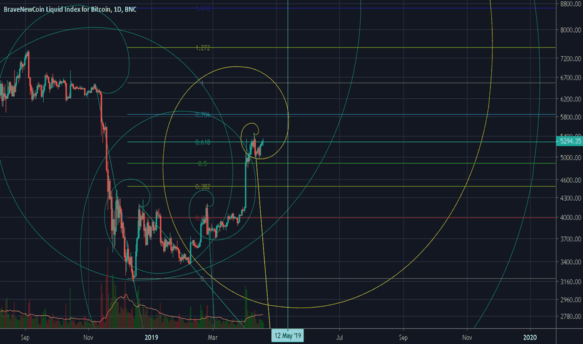Click the Nov label just before 2020
This screenshot has width=583, height=344.
click(467, 338)
